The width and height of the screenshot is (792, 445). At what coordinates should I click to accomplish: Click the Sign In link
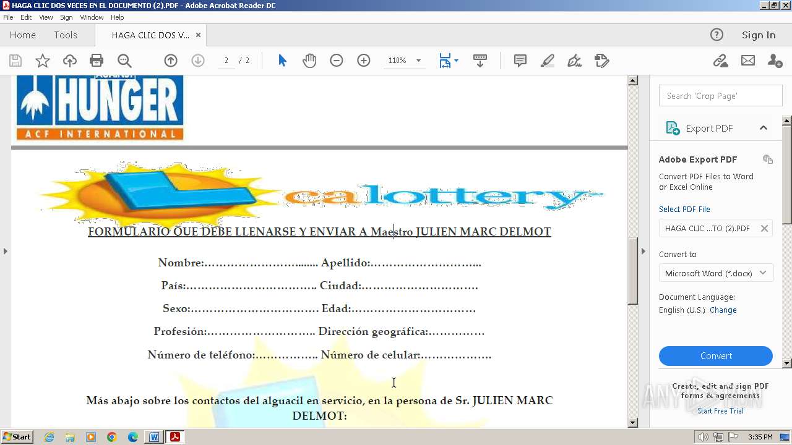pyautogui.click(x=759, y=35)
